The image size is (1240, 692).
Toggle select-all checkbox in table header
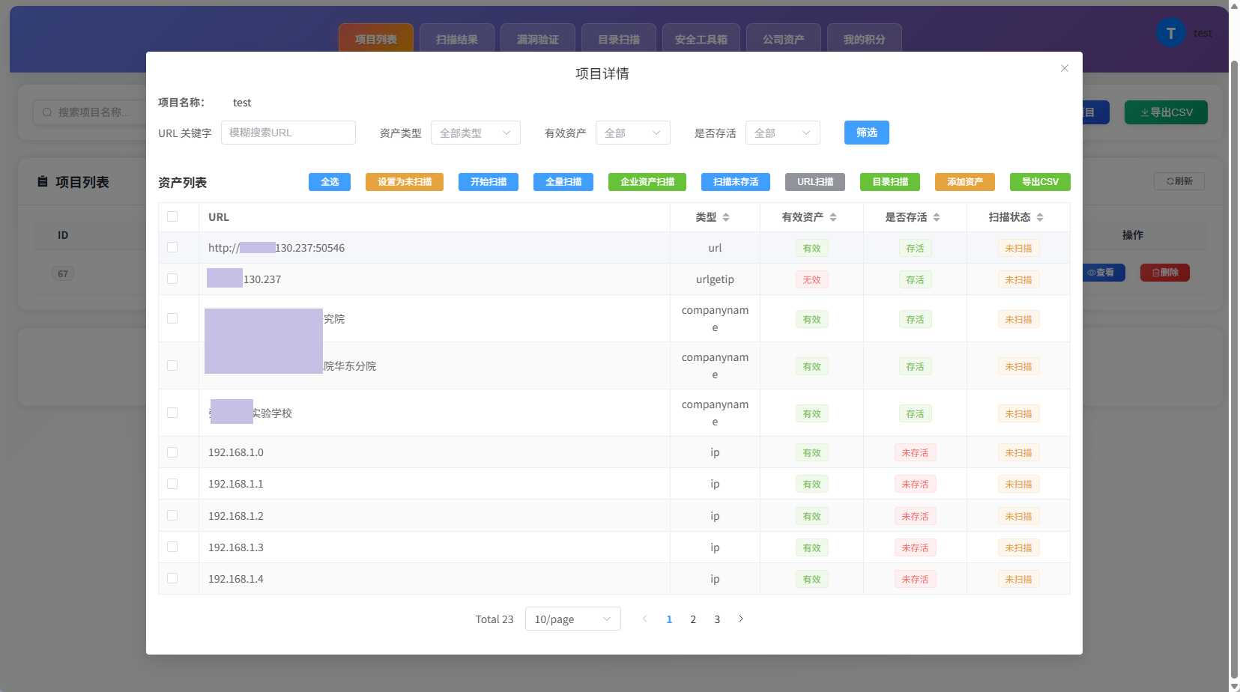(172, 216)
